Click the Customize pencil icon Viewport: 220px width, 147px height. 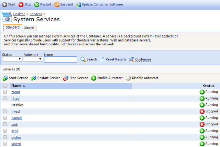(132, 59)
